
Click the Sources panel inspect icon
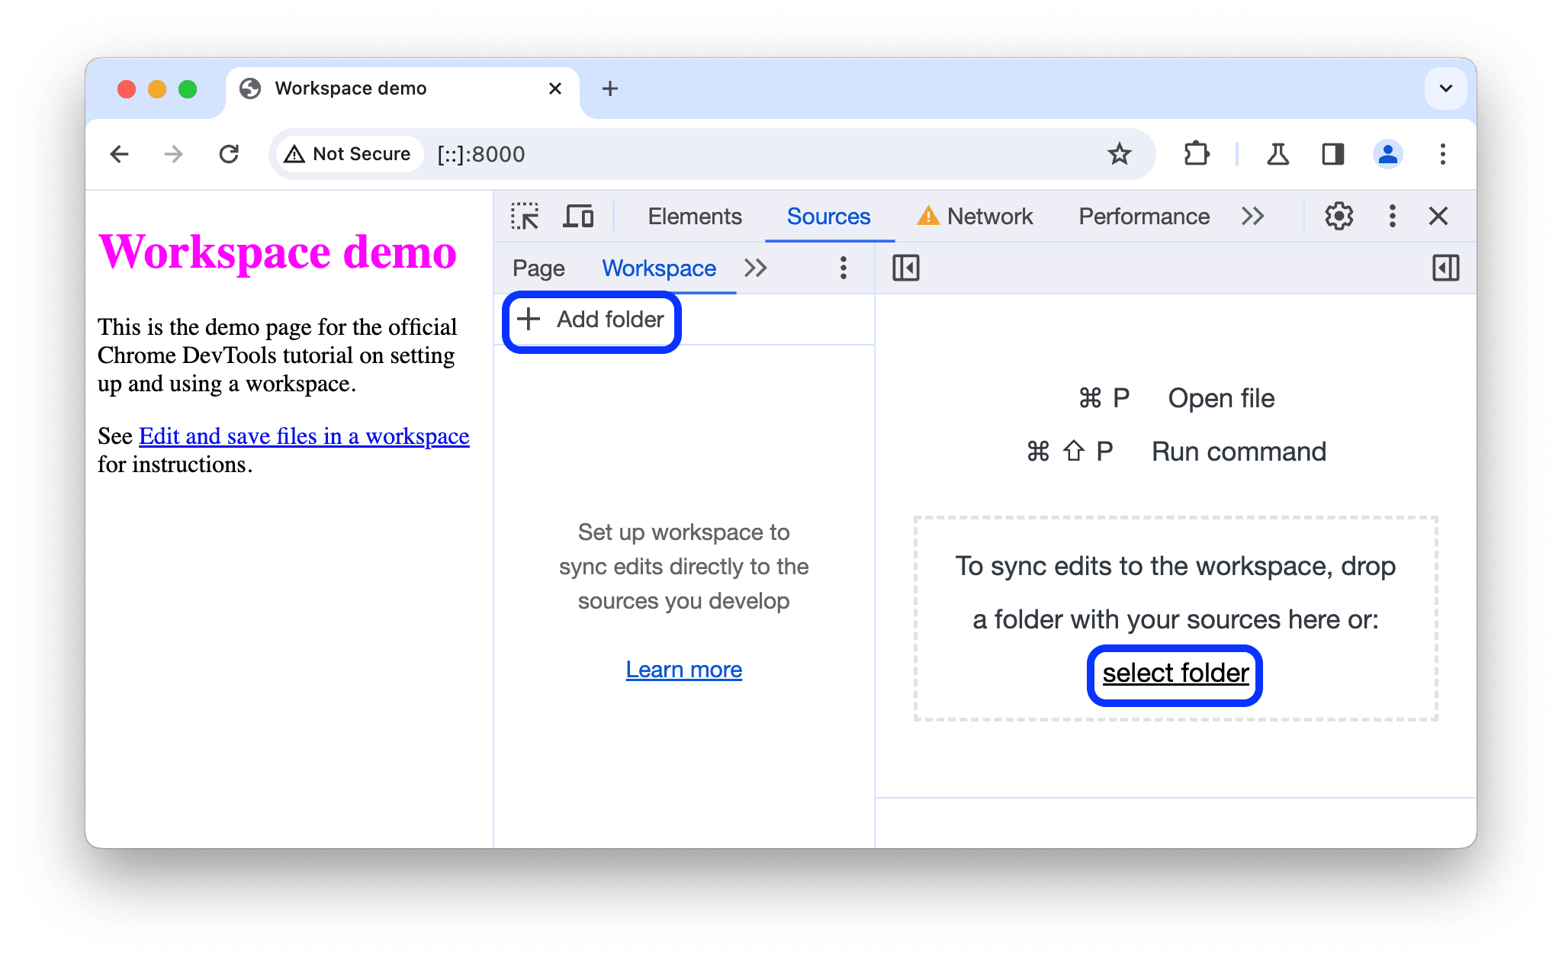[525, 215]
